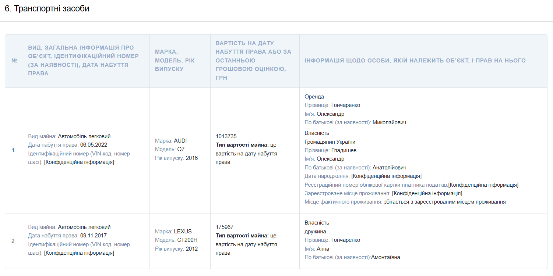Select the patronymic "Амонтаївна"
The height and width of the screenshot is (276, 553).
pyautogui.click(x=385, y=257)
